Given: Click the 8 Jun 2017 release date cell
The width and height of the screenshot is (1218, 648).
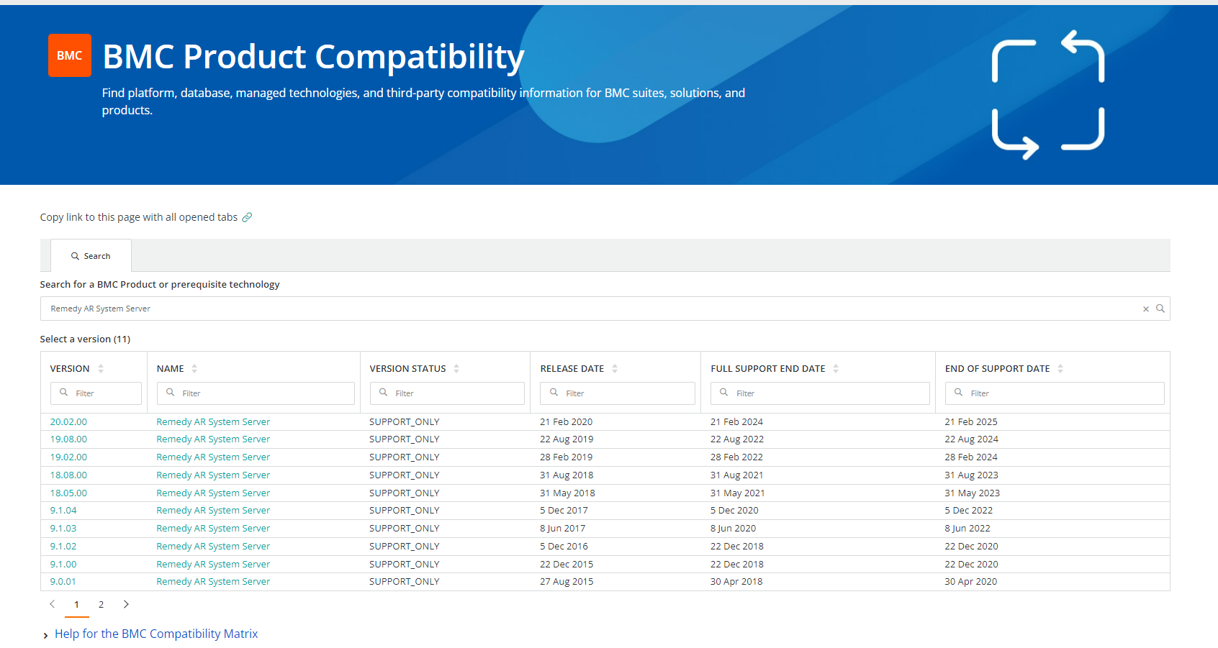Looking at the screenshot, I should coord(563,528).
